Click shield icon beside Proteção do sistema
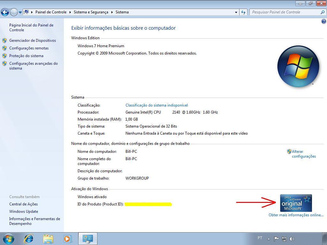Viewport: 327px width, 245px height. (4, 56)
